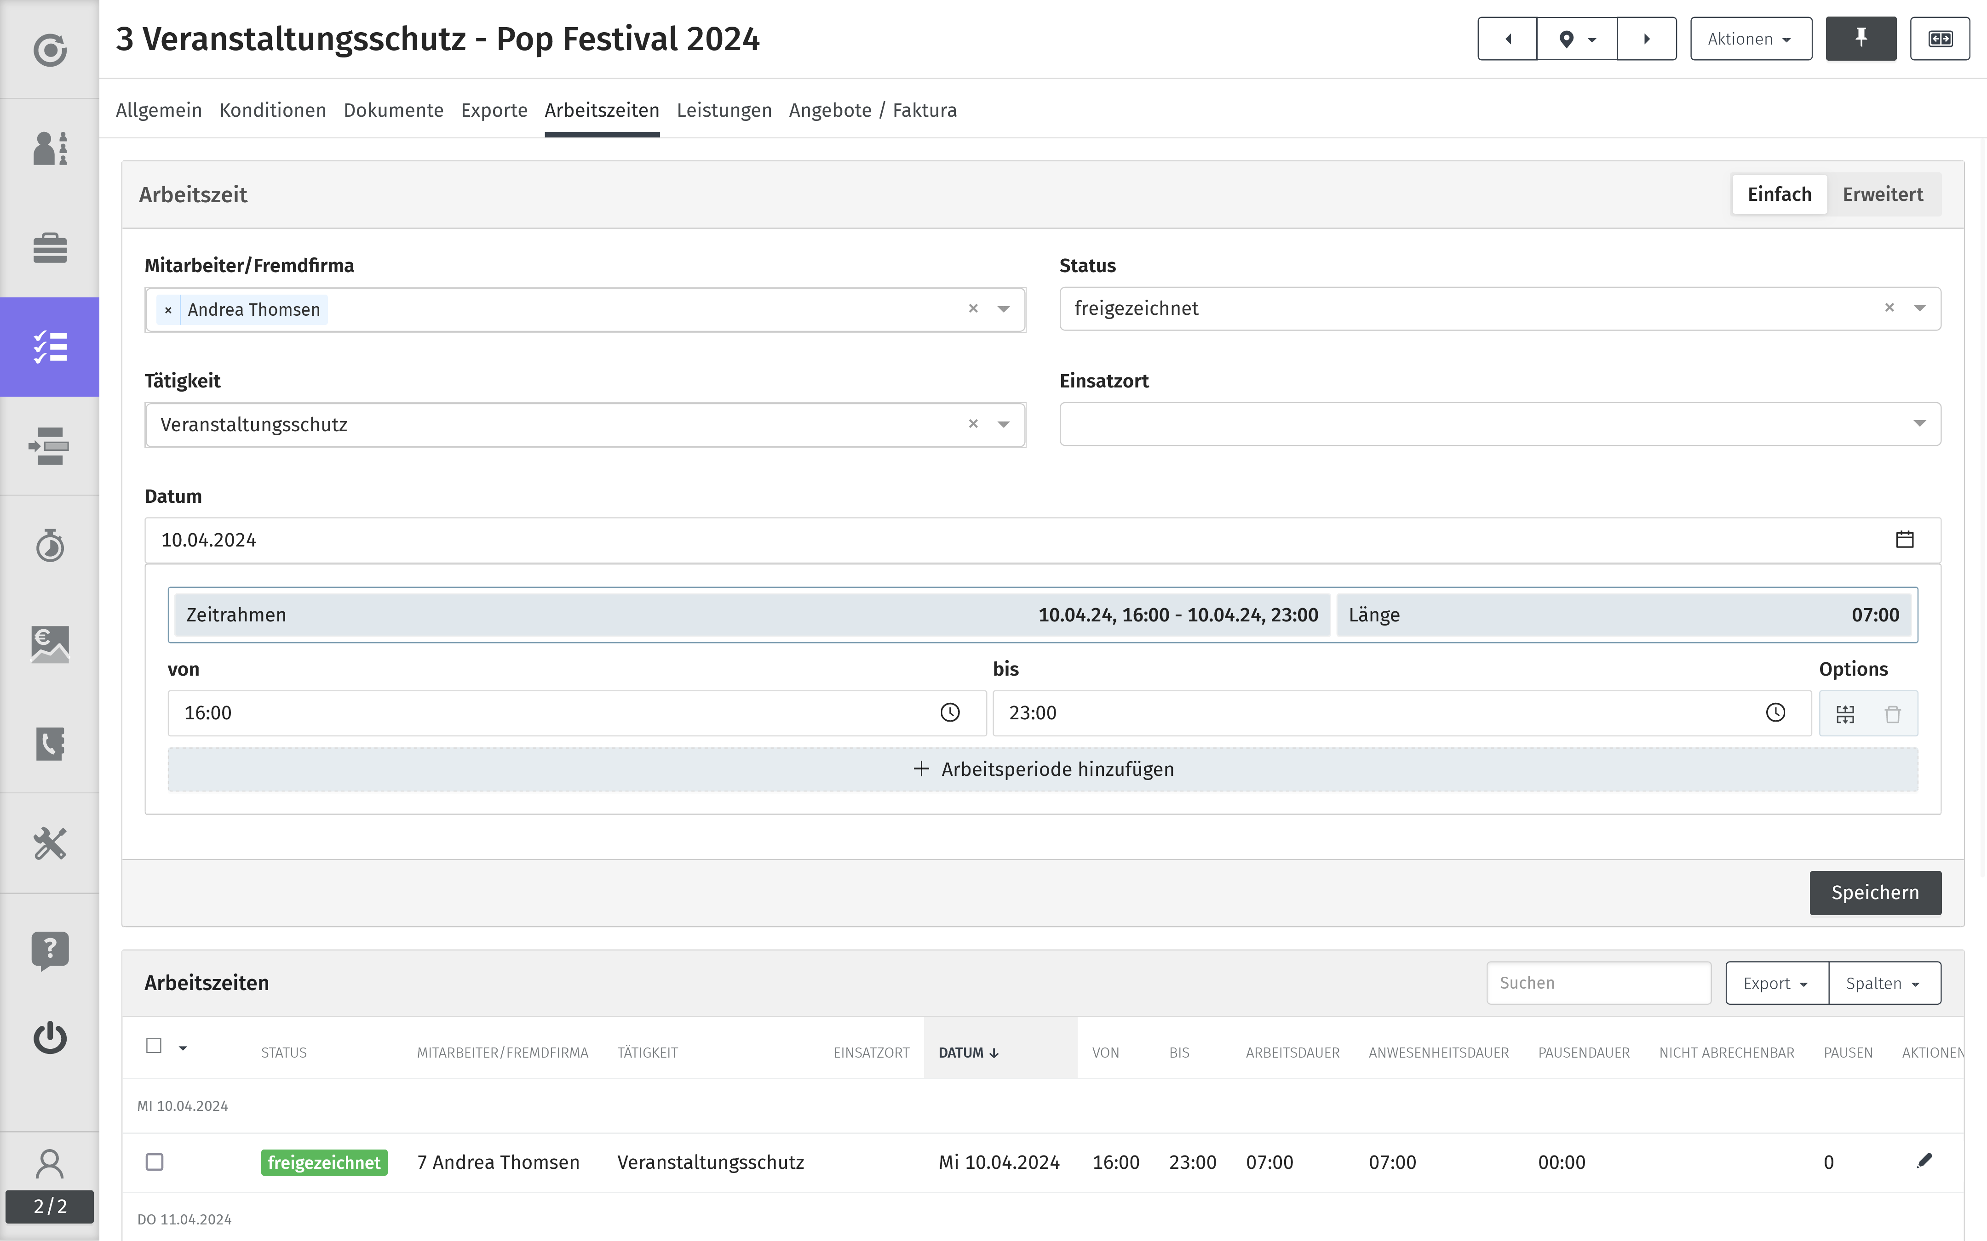Click the pin icon button in header
This screenshot has width=1987, height=1241.
click(x=1861, y=39)
